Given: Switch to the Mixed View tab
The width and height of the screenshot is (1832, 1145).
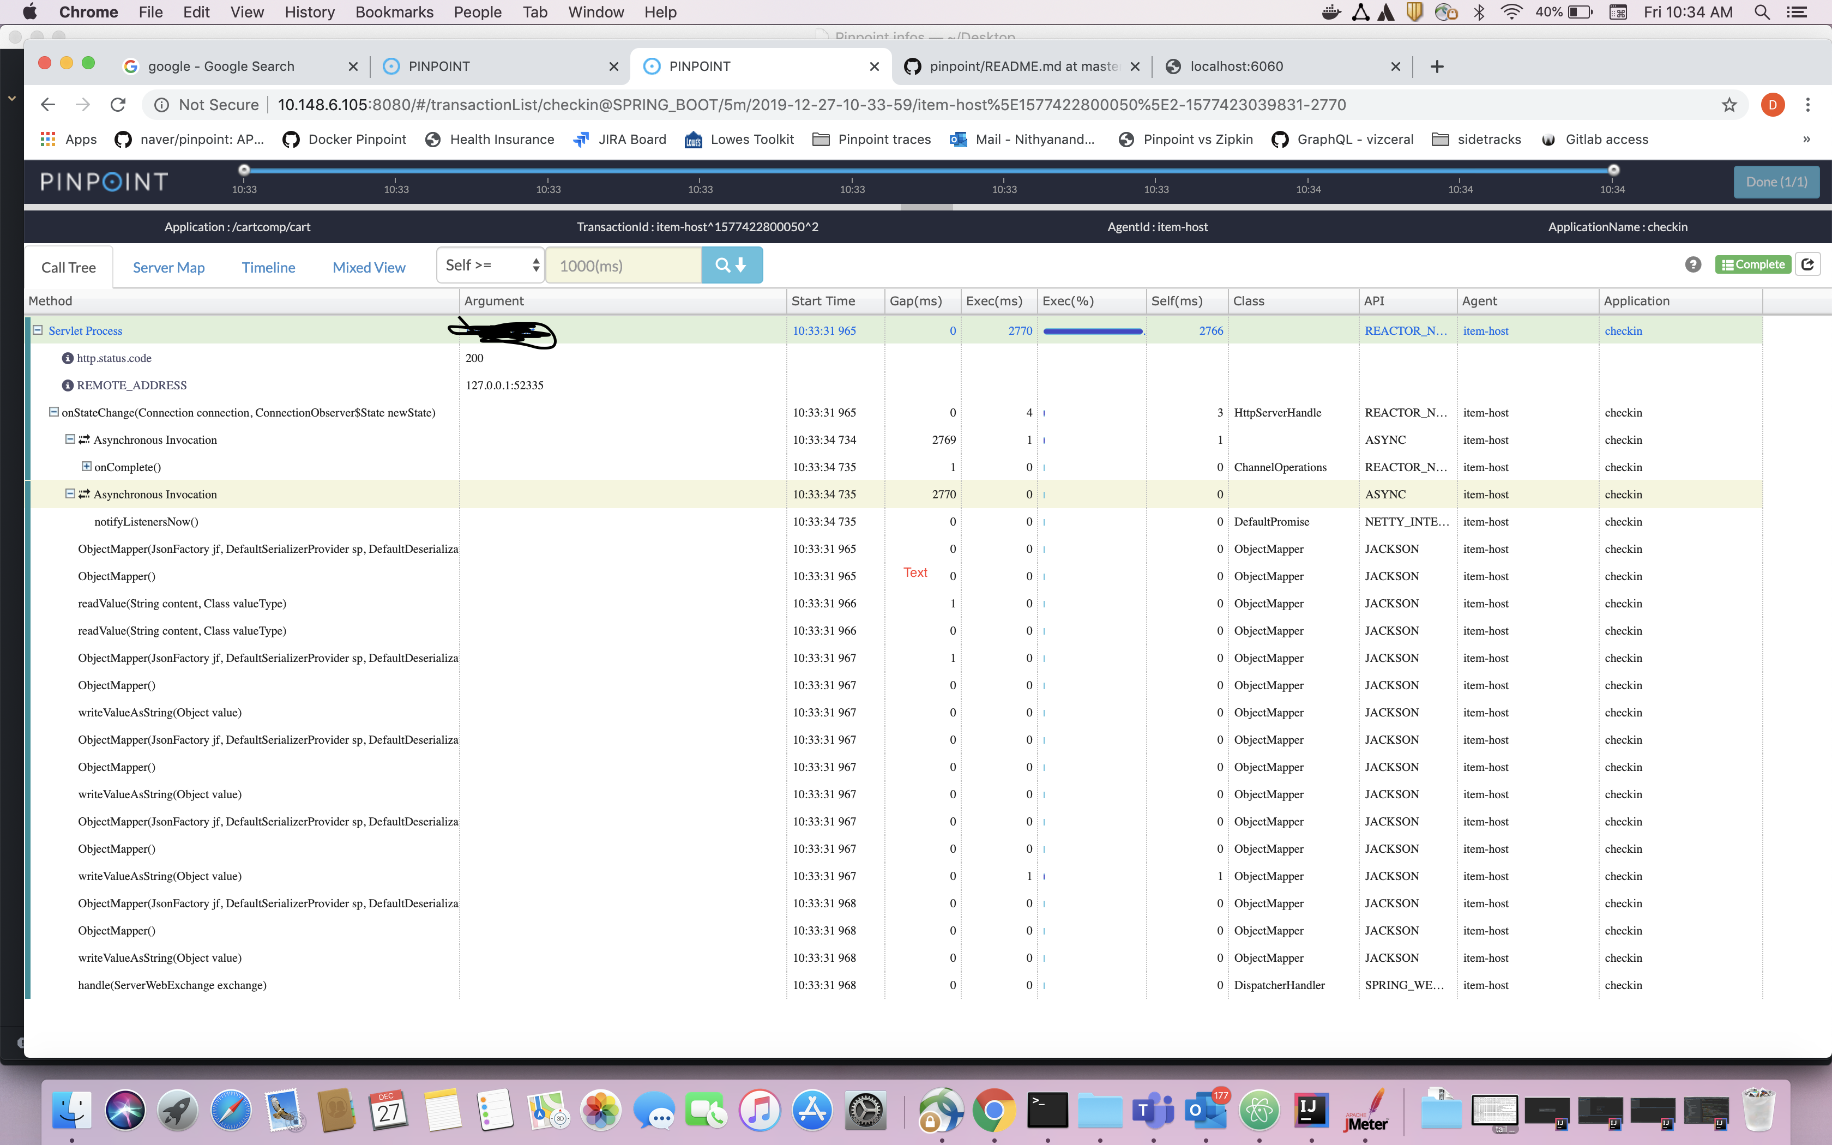Looking at the screenshot, I should click(370, 267).
